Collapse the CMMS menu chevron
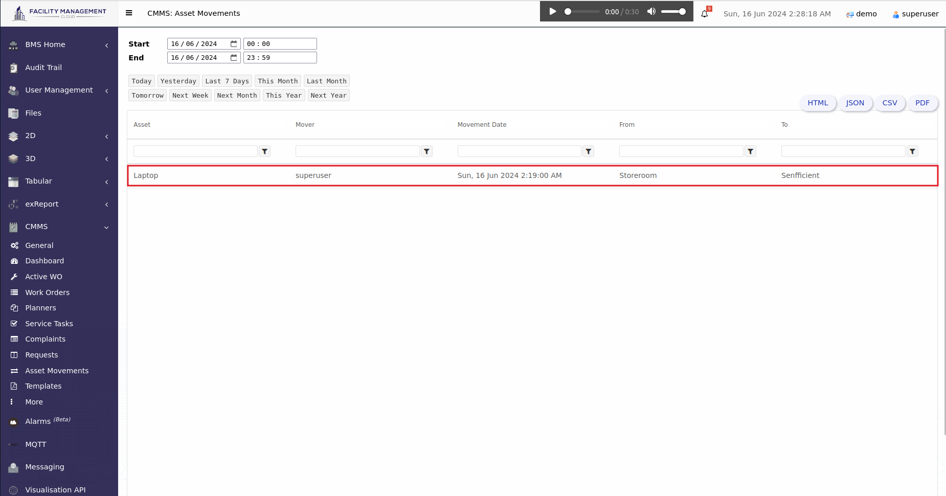This screenshot has width=946, height=496. pyautogui.click(x=106, y=228)
